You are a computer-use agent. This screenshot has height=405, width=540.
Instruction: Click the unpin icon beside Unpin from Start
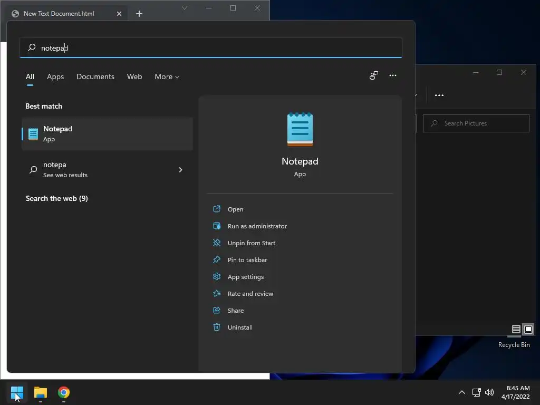click(x=217, y=243)
